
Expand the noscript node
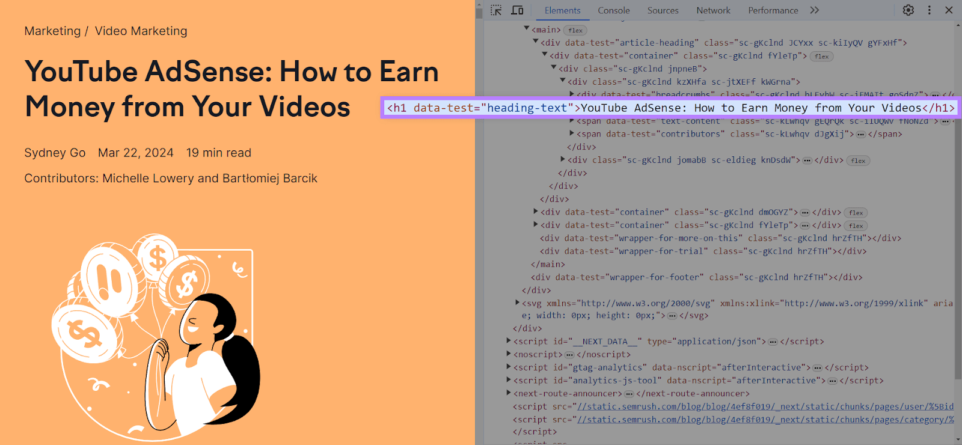[x=509, y=354]
